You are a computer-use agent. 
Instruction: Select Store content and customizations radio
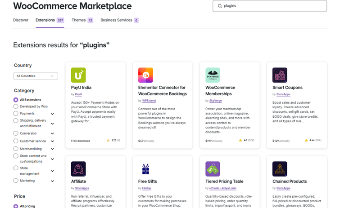pyautogui.click(x=16, y=156)
